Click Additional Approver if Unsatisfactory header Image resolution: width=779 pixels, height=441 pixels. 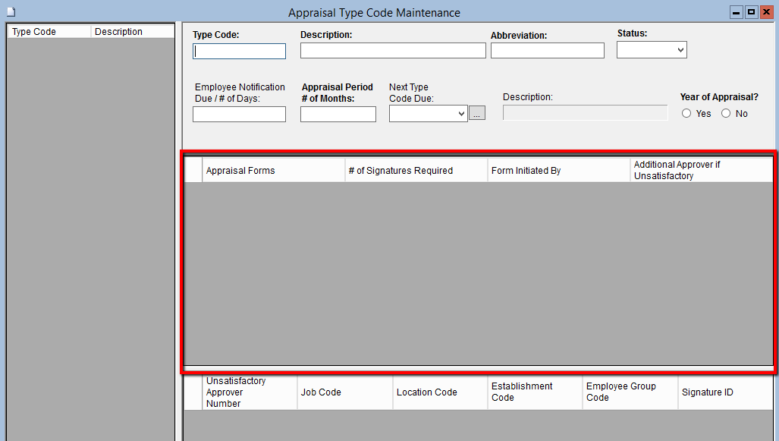[701, 171]
